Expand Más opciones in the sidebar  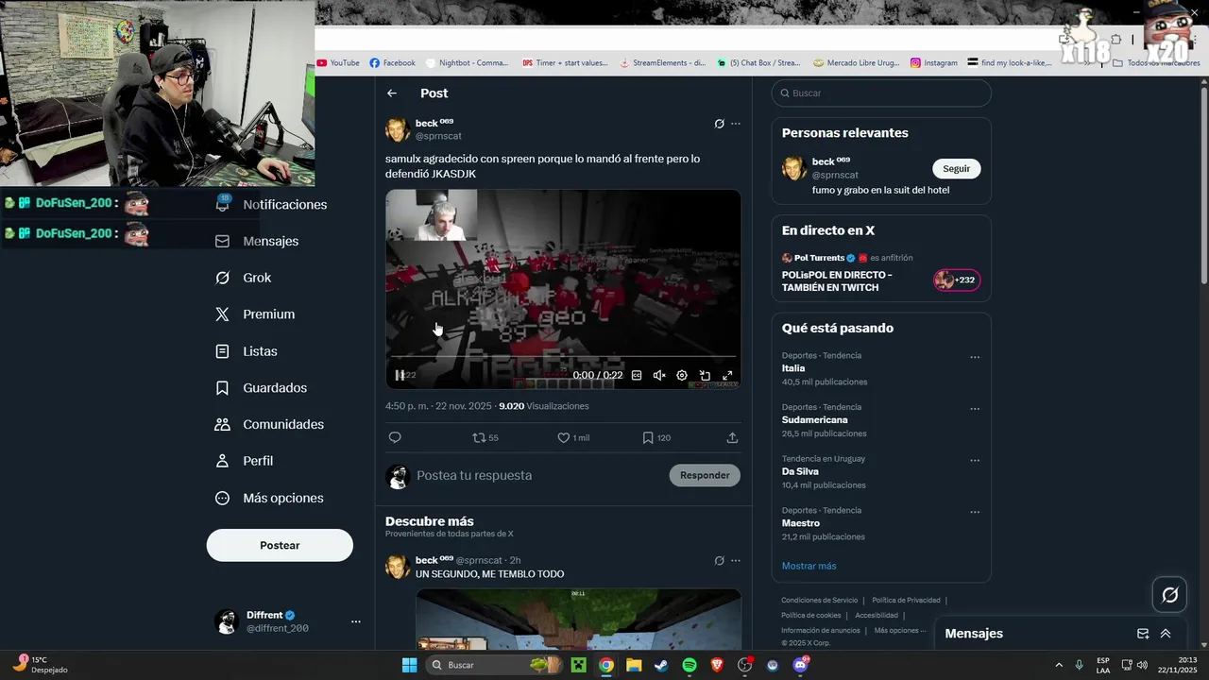pyautogui.click(x=269, y=498)
